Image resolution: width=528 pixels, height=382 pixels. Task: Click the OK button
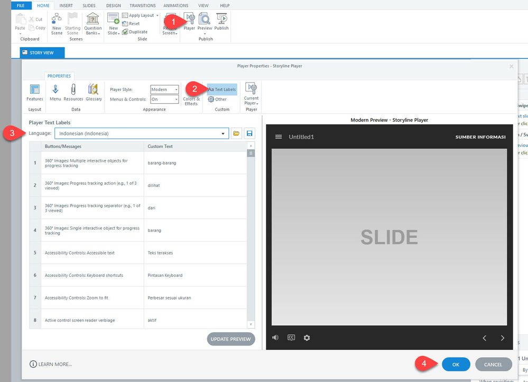(x=456, y=365)
